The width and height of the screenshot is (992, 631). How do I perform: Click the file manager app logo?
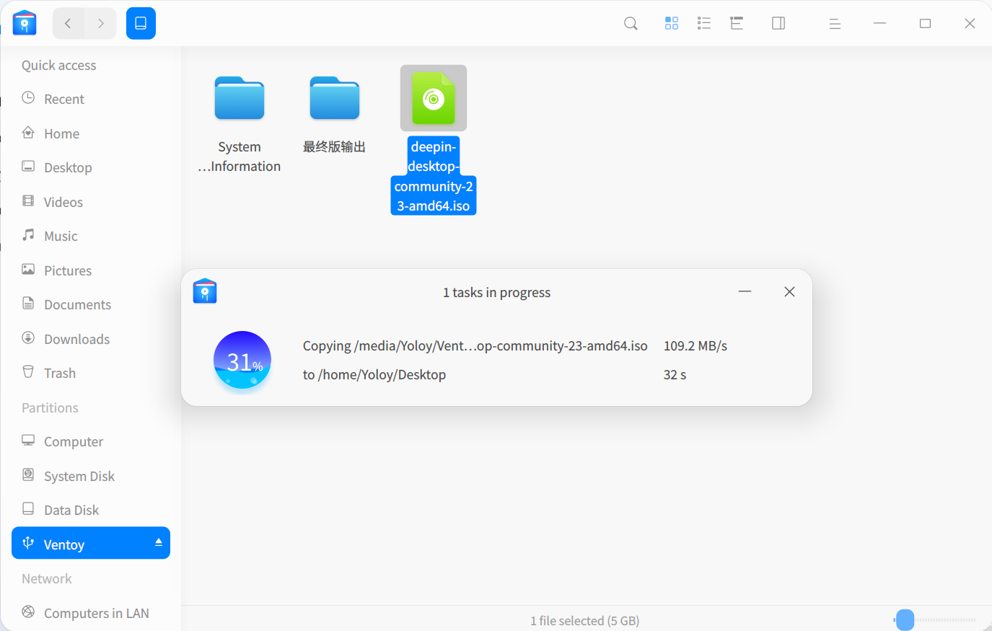click(25, 23)
